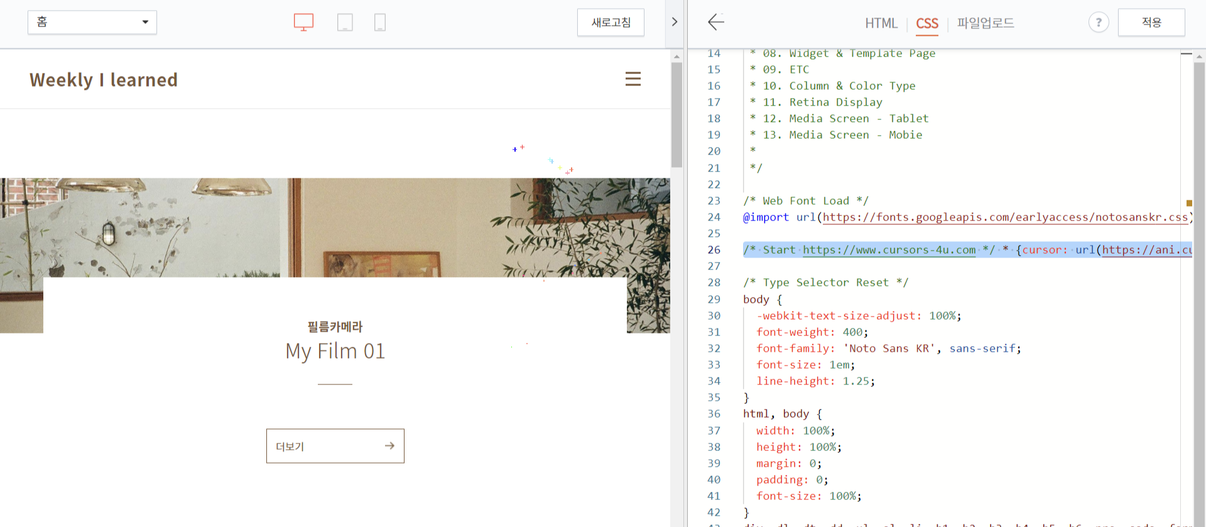Click the preview scrollbar up arrow

pyautogui.click(x=676, y=57)
